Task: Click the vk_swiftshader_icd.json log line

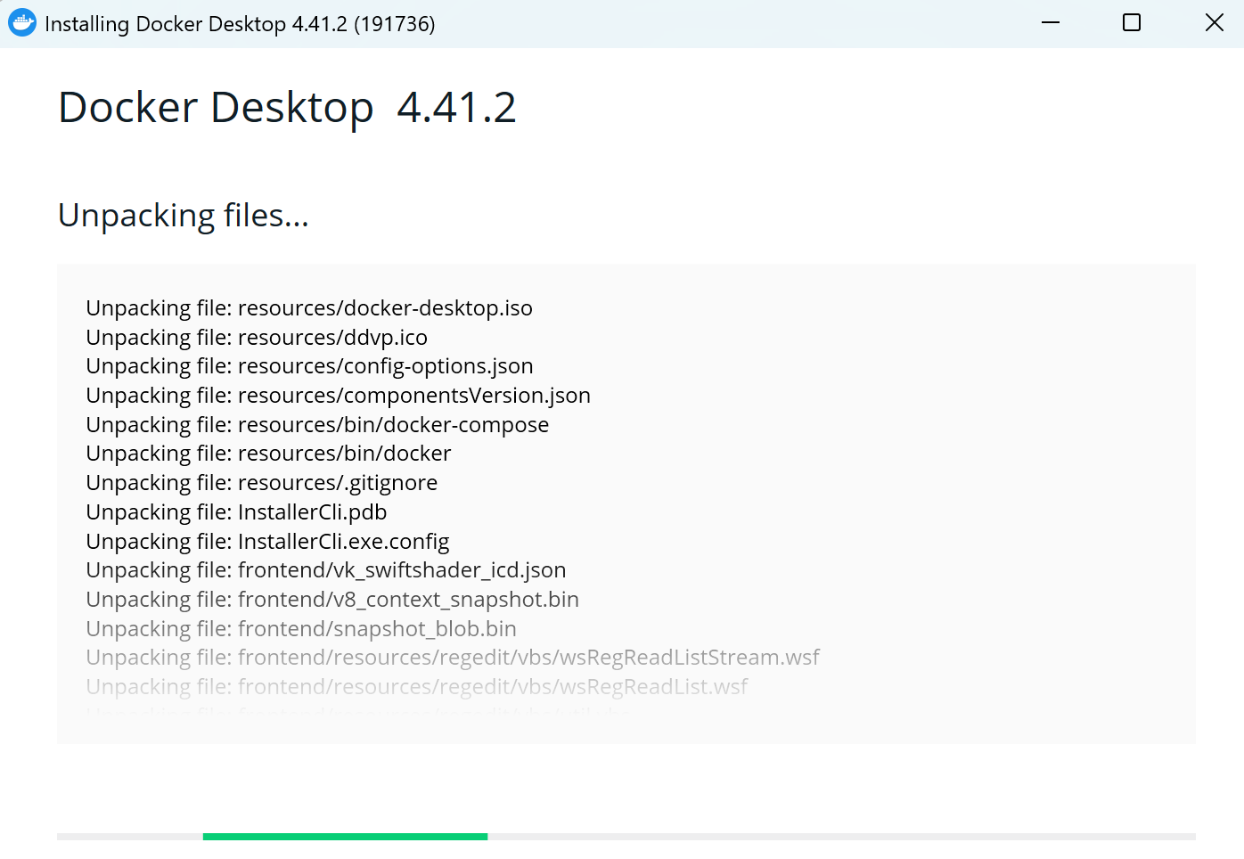Action: tap(326, 570)
